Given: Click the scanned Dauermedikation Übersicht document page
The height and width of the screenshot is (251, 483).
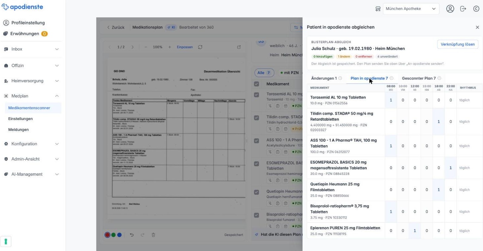Looking at the screenshot, I should [177, 138].
